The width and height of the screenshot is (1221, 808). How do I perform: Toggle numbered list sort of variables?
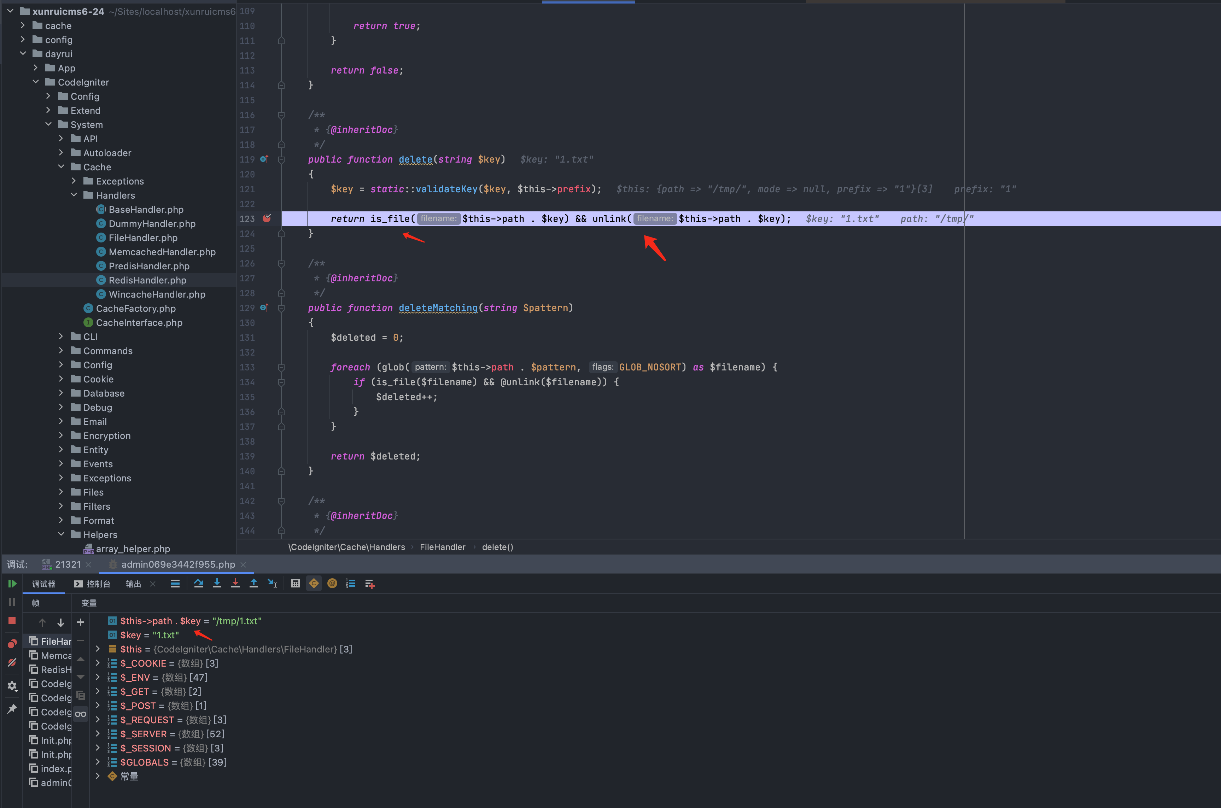pyautogui.click(x=350, y=584)
